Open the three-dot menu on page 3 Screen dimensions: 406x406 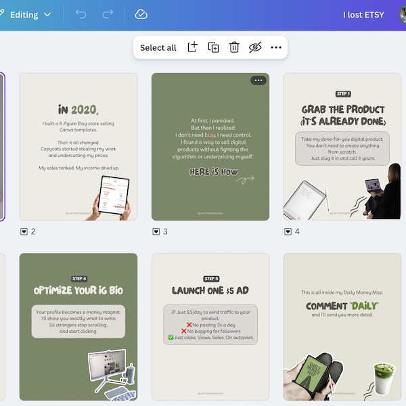tap(258, 81)
